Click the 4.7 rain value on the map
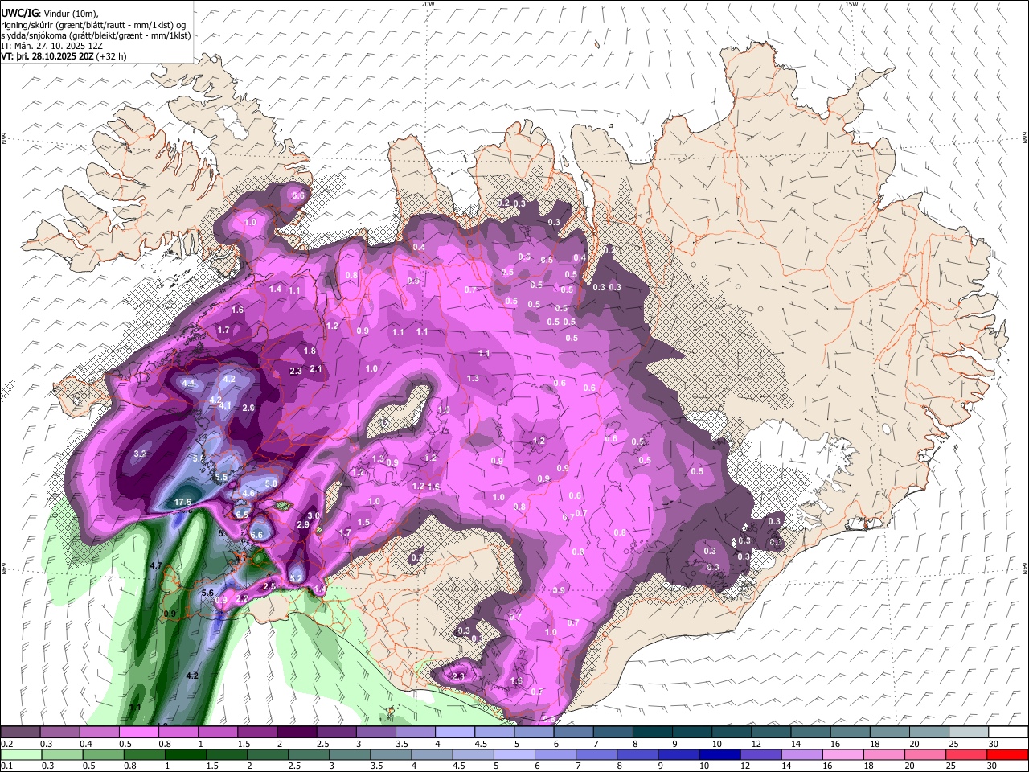This screenshot has height=772, width=1029. [156, 566]
